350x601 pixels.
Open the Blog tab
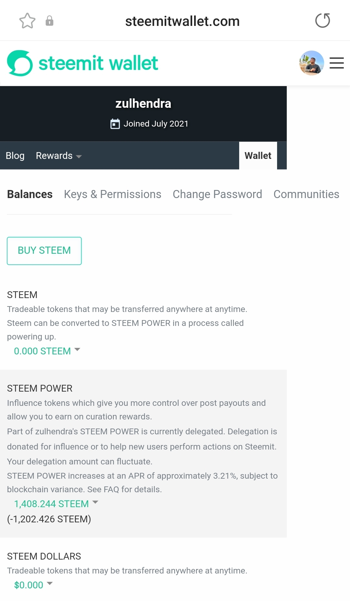click(x=15, y=156)
